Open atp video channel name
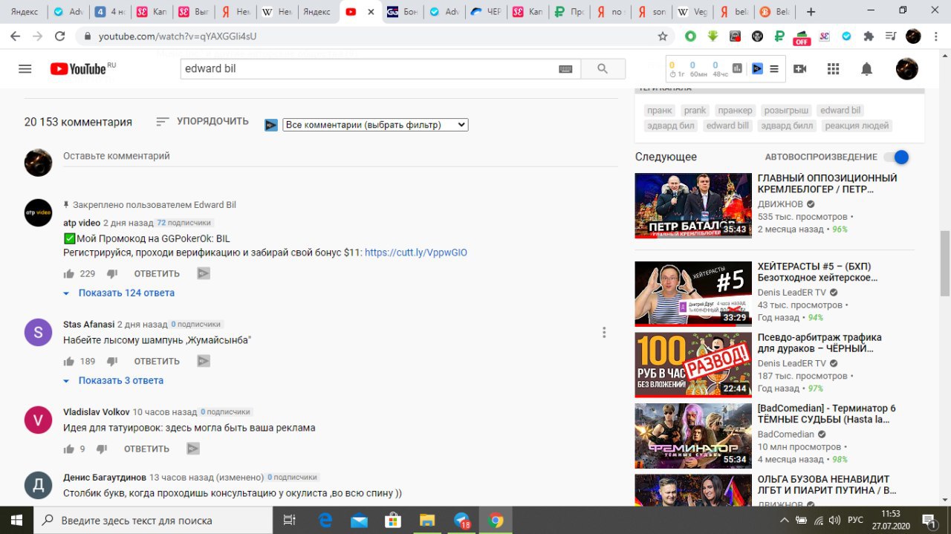 [x=82, y=223]
